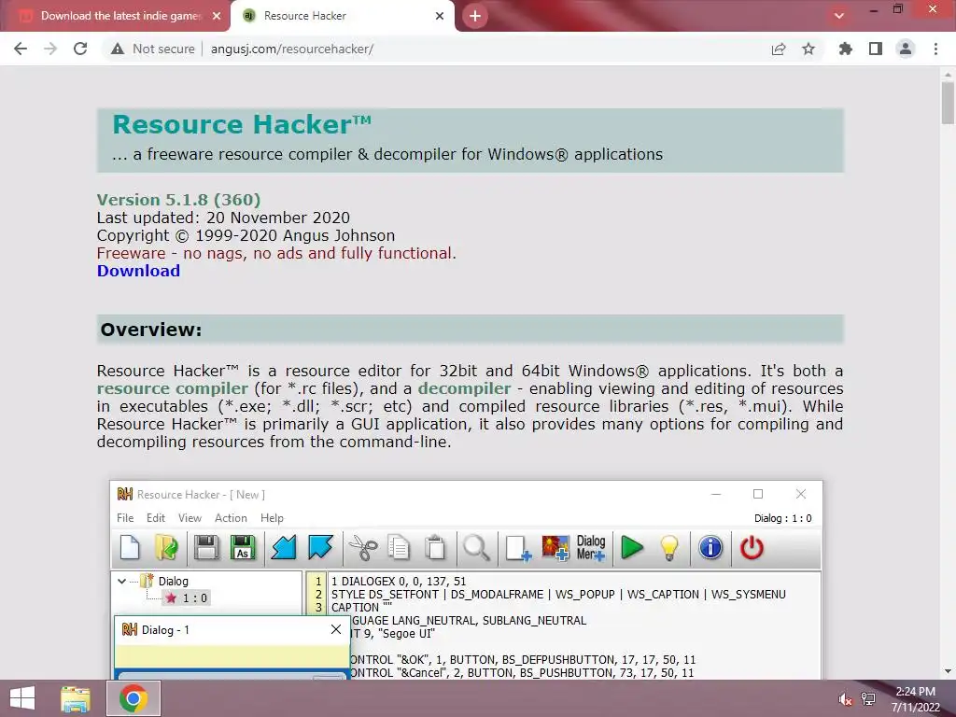The height and width of the screenshot is (717, 956).
Task: Click the Version 5.1.8 (360) text
Action: click(178, 200)
